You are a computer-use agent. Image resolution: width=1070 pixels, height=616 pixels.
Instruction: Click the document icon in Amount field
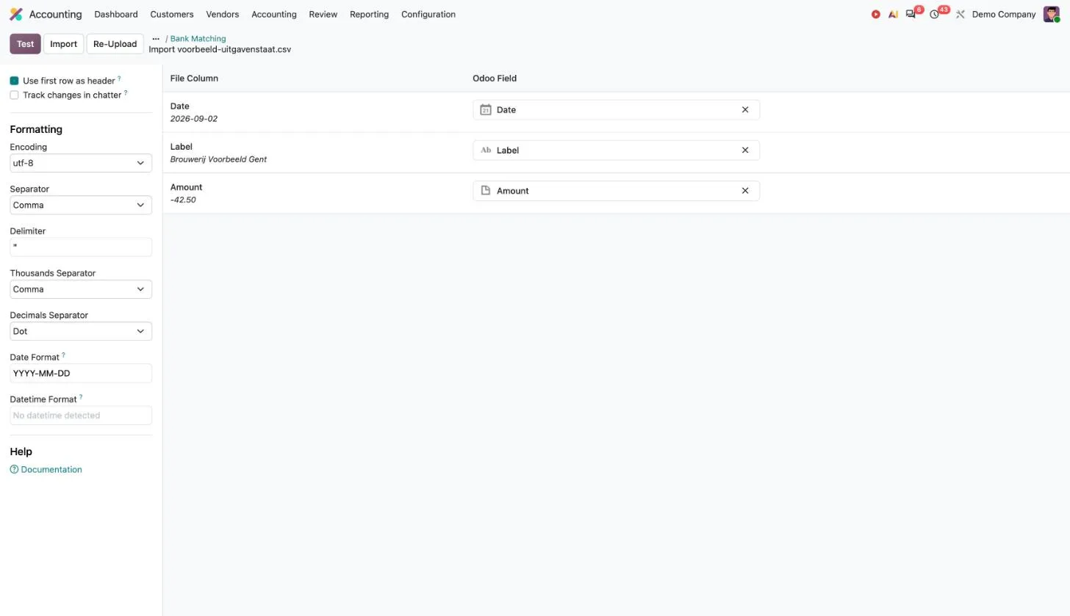485,190
